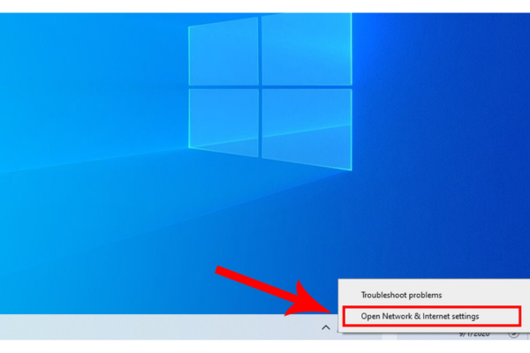530x353 pixels.
Task: Open Network & Internet settings
Action: (432, 316)
